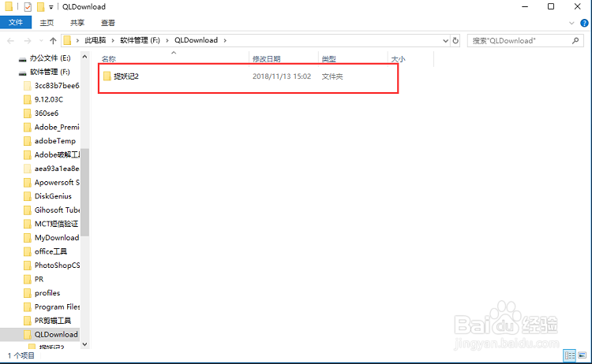Click the folder icon in address bar

click(67, 40)
